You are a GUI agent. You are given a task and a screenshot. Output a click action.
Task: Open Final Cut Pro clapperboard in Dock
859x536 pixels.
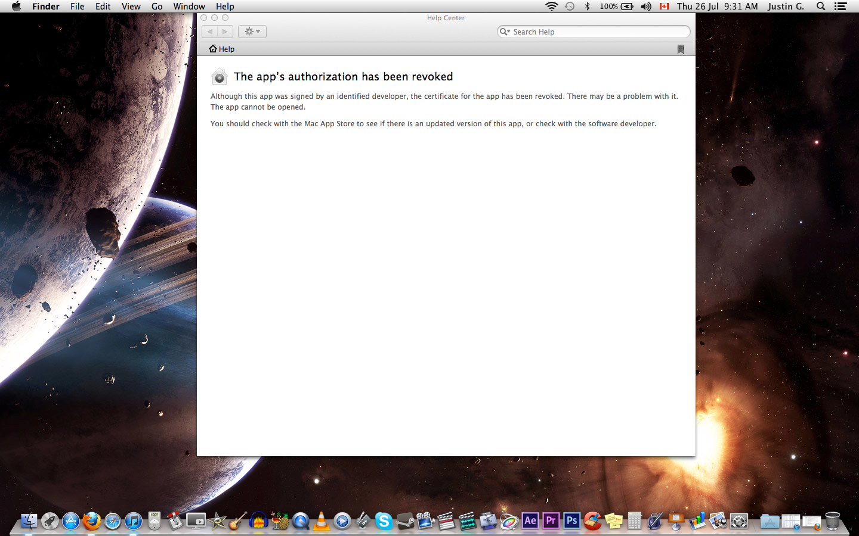click(446, 521)
